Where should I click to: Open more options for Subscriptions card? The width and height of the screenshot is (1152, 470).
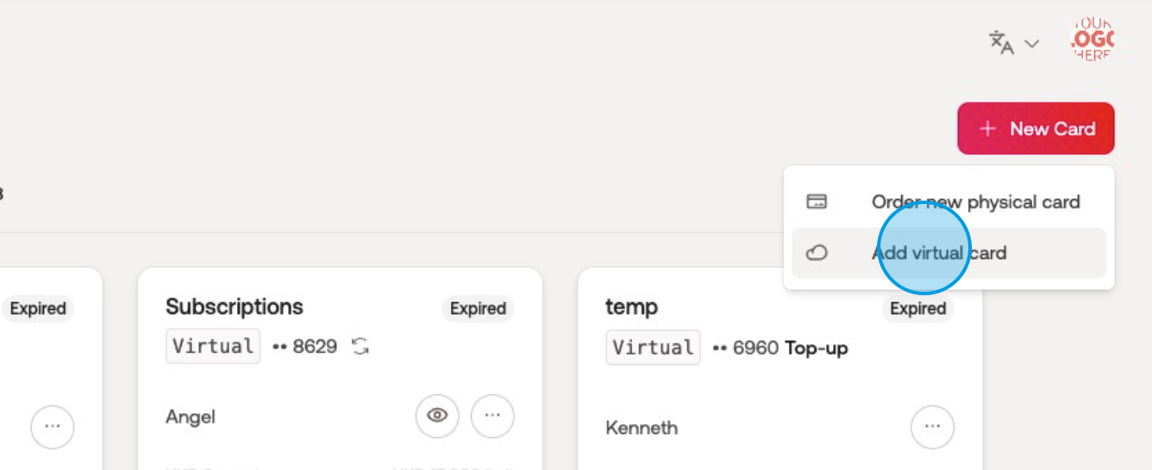point(492,416)
